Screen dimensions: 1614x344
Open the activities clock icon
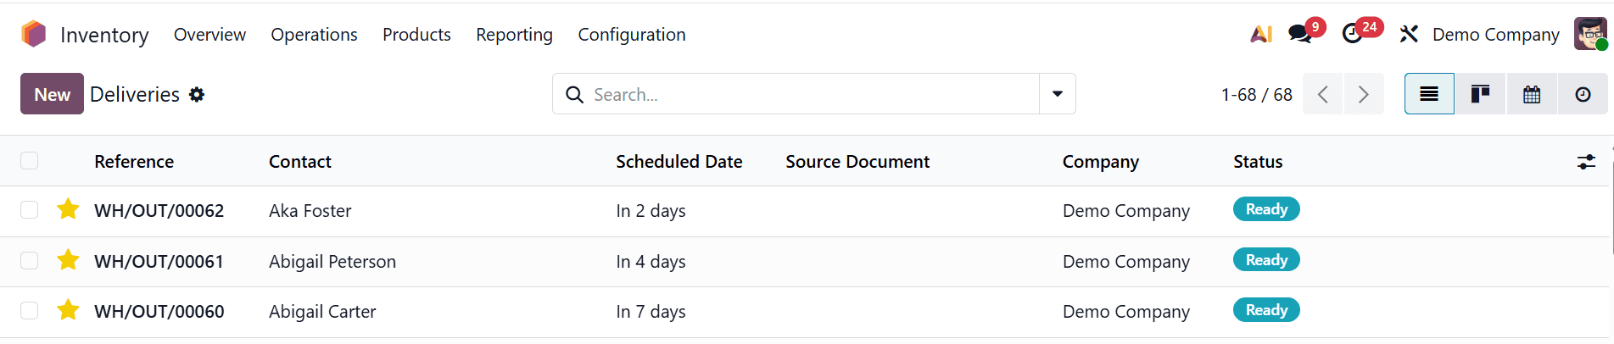click(x=1352, y=34)
